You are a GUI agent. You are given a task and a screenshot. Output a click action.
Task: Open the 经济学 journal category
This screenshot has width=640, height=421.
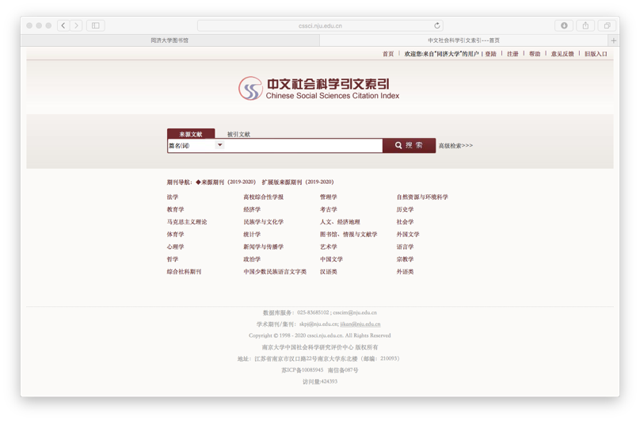[252, 210]
